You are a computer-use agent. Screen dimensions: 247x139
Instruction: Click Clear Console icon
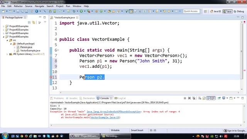coord(200,98)
